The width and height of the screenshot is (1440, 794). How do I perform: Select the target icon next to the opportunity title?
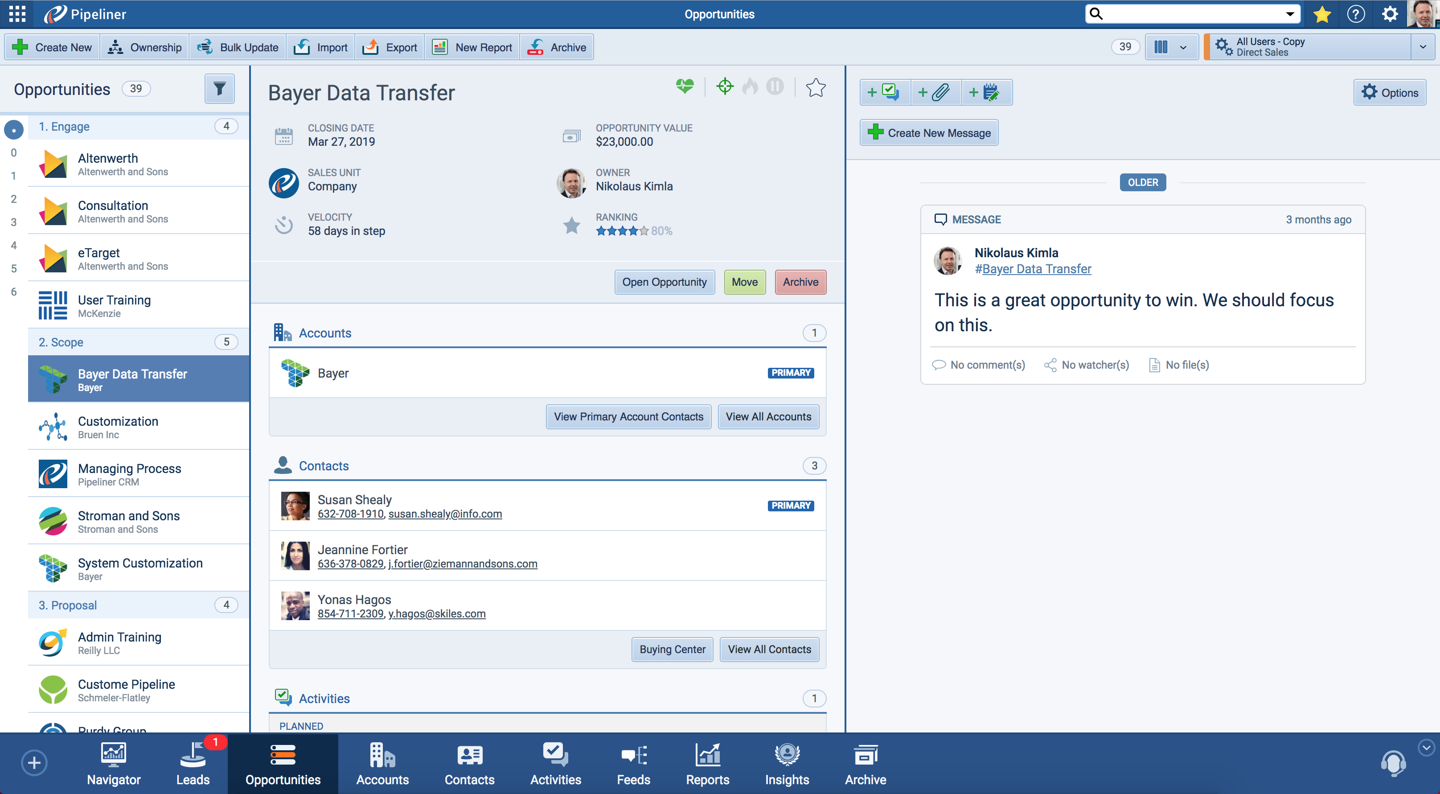(725, 86)
